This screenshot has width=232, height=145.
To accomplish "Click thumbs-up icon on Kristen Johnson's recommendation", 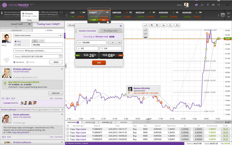I will 7,98.
